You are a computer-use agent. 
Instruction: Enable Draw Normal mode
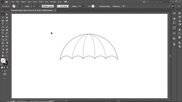click(x=2, y=71)
